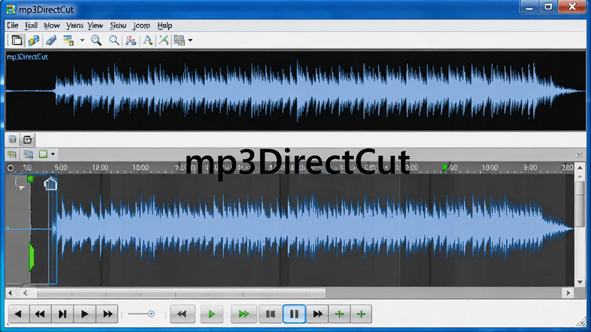Click the up arrow of the vertical scrollbar
This screenshot has height=332, width=591.
pyautogui.click(x=580, y=168)
